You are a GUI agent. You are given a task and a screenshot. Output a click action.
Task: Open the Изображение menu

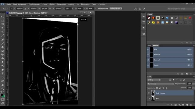[34, 4]
